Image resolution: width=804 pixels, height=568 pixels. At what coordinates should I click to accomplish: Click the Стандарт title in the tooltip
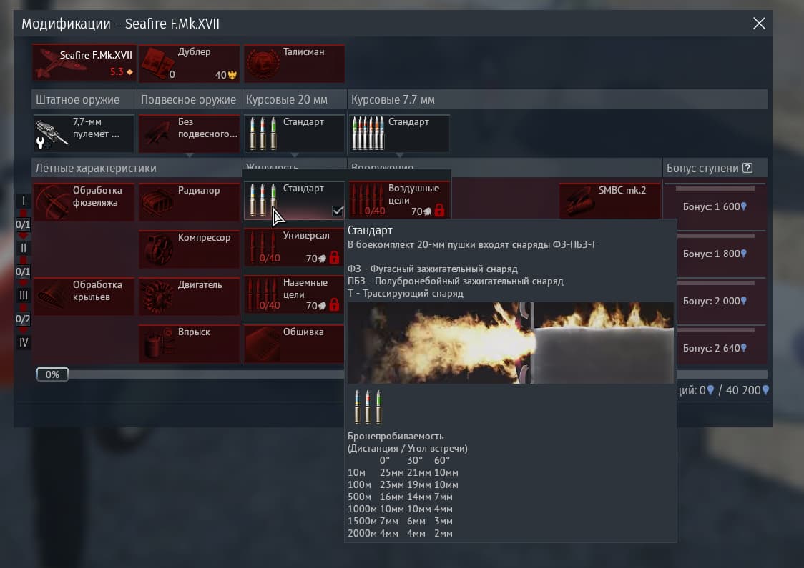click(x=370, y=231)
